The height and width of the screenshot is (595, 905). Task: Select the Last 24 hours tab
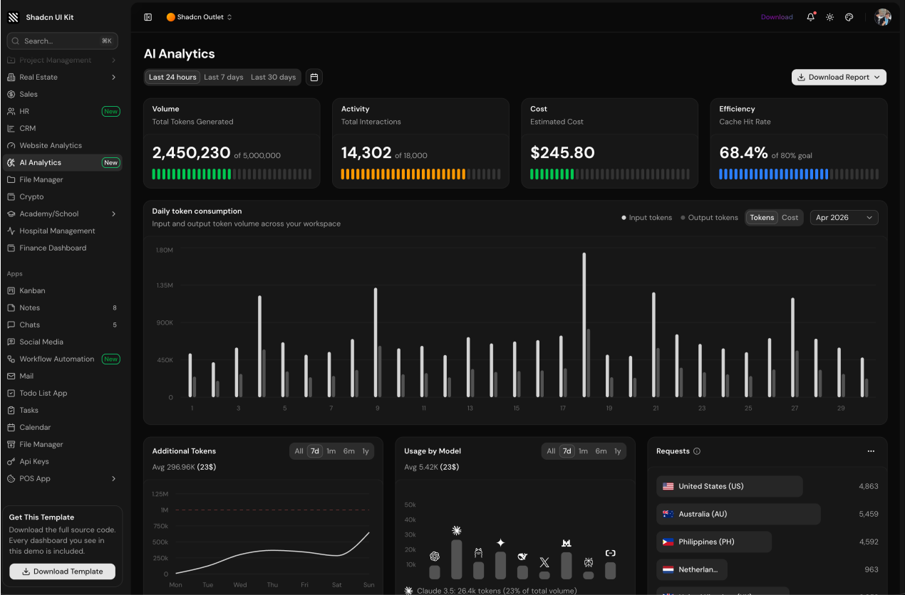tap(172, 77)
